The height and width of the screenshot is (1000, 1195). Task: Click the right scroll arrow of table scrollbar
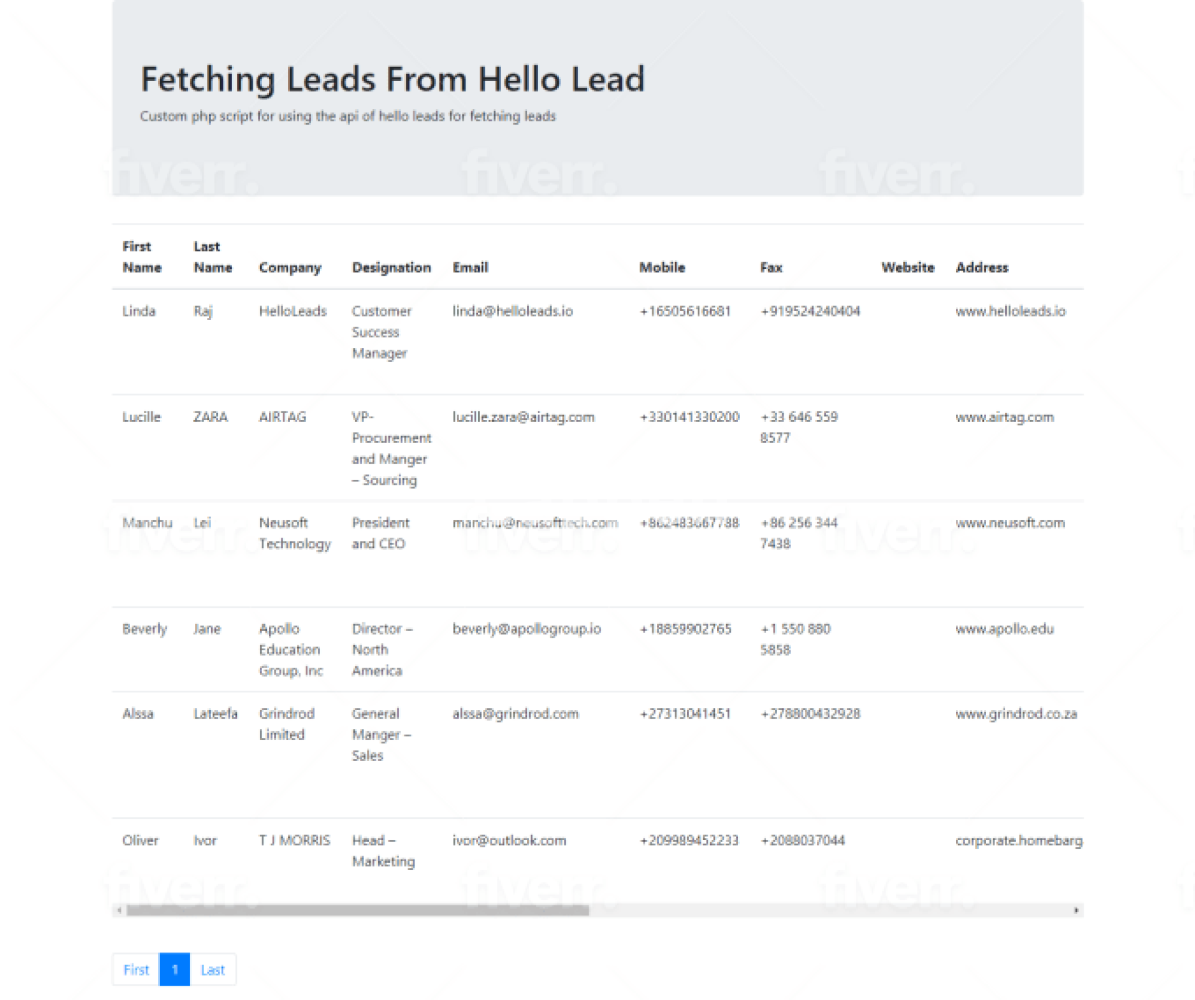[x=1076, y=910]
